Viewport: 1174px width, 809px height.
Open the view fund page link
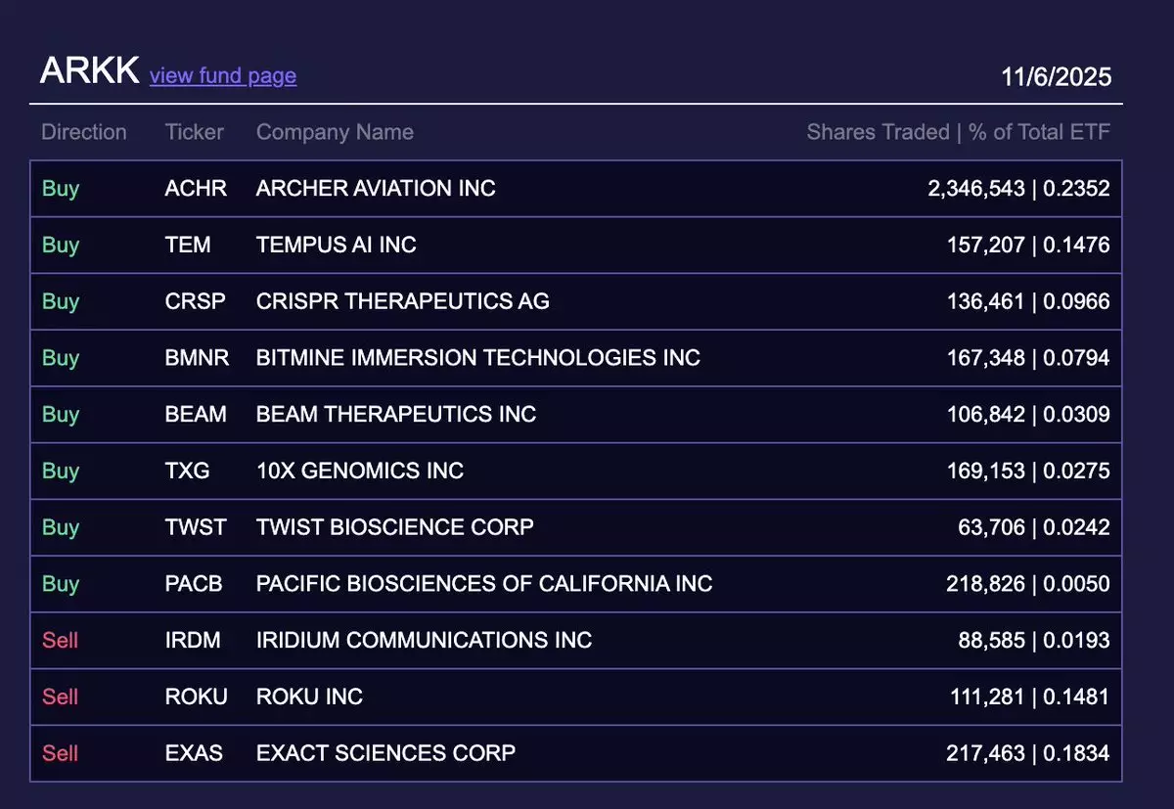[x=222, y=76]
